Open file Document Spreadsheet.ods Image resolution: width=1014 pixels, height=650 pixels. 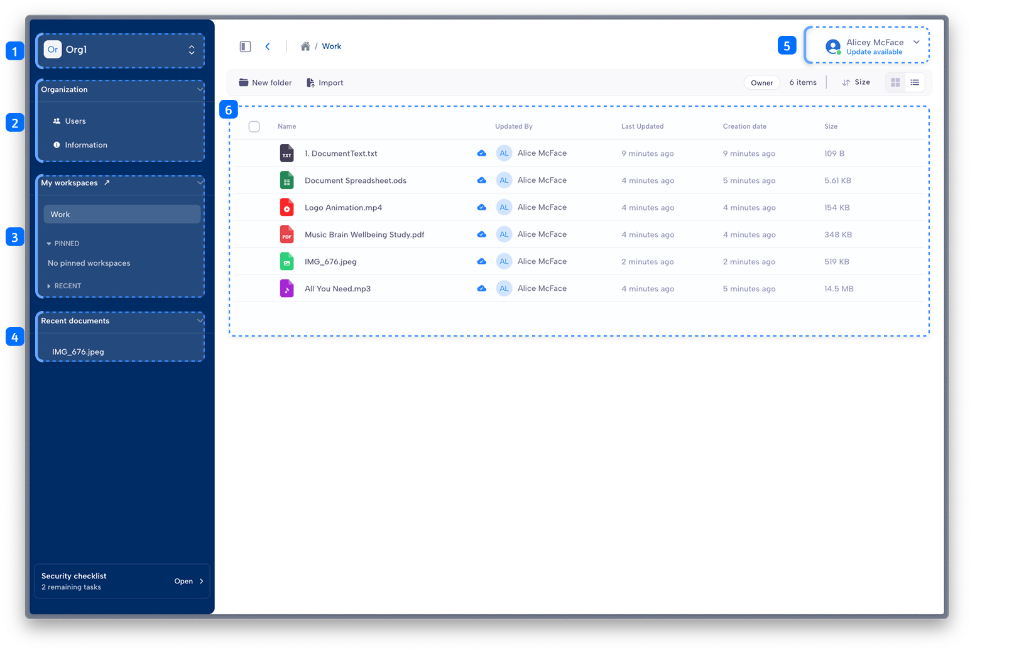[356, 180]
